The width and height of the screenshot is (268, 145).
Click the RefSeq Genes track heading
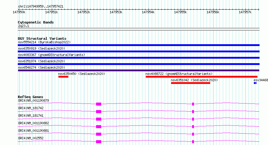(x=30, y=97)
